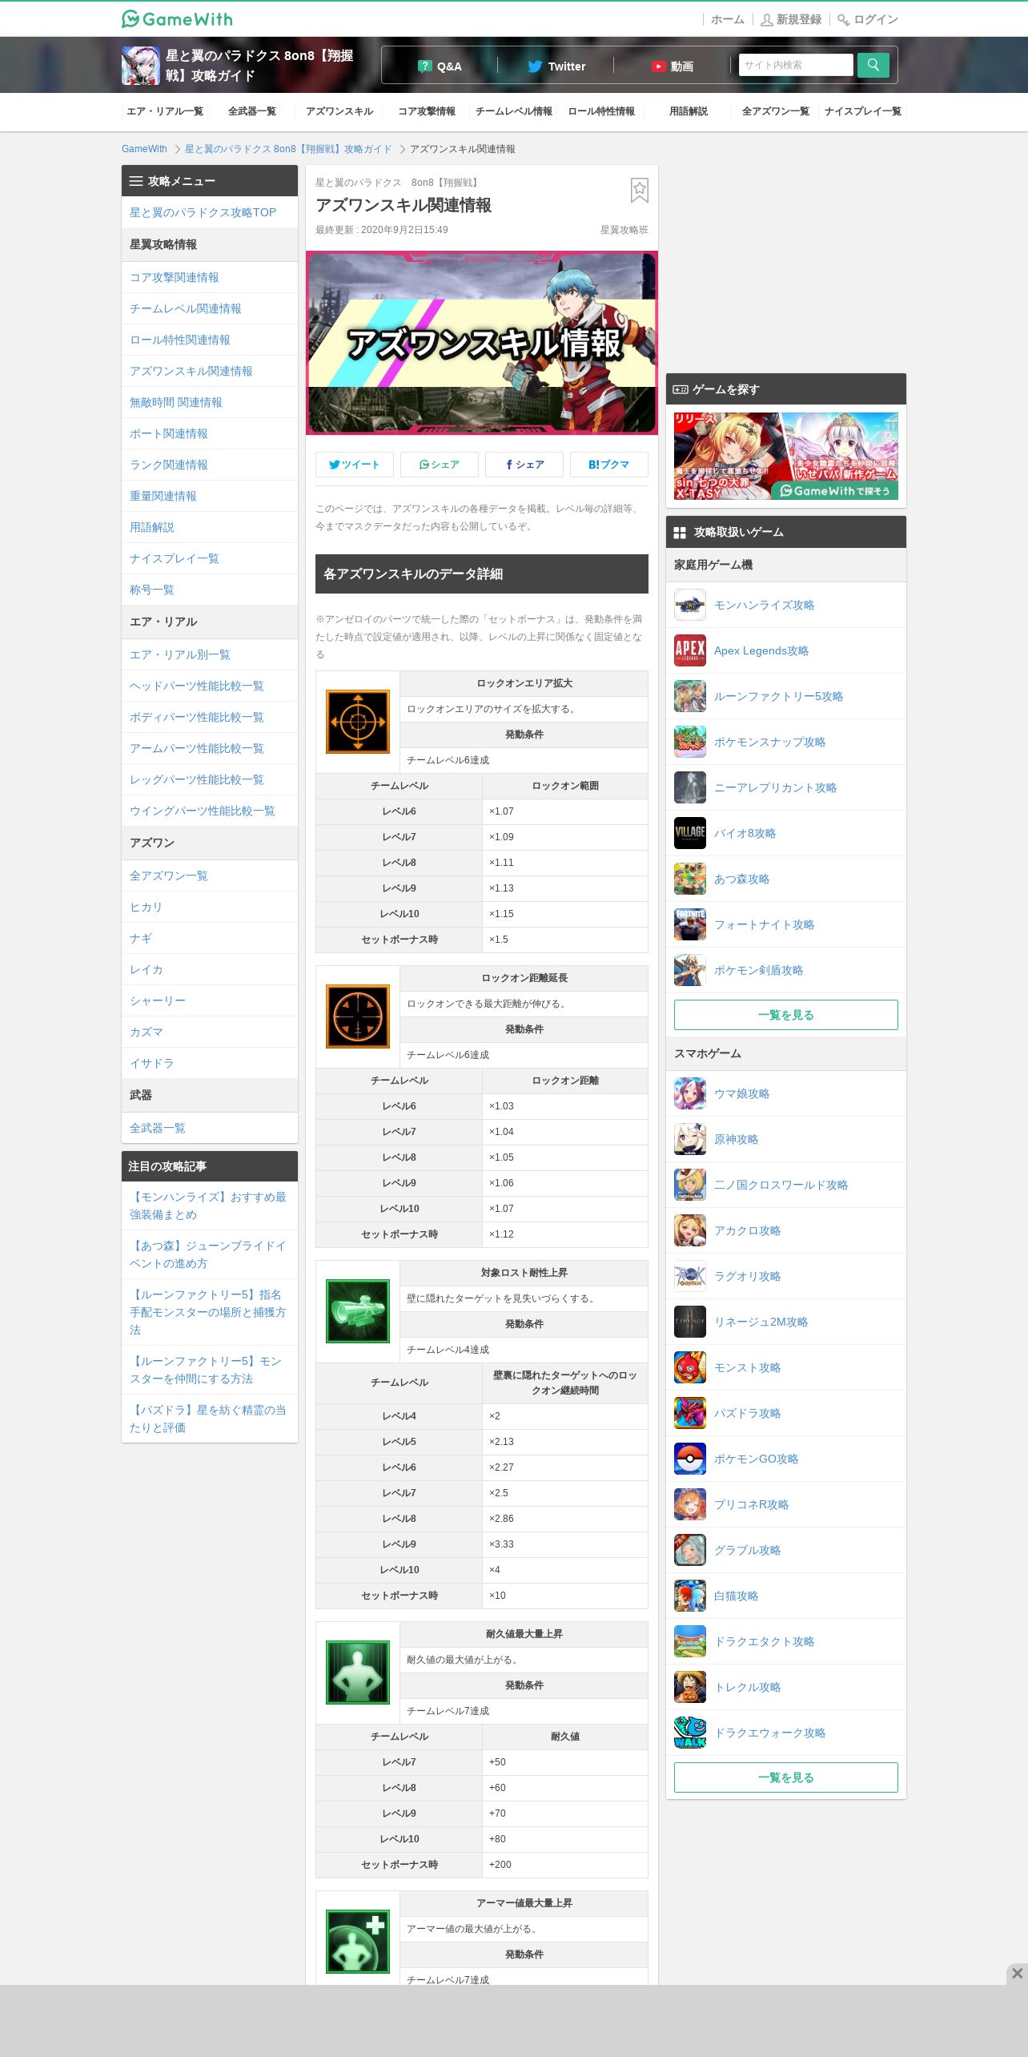Click セットボーナス時 ×10 table cell
This screenshot has height=2057, width=1028.
565,1596
